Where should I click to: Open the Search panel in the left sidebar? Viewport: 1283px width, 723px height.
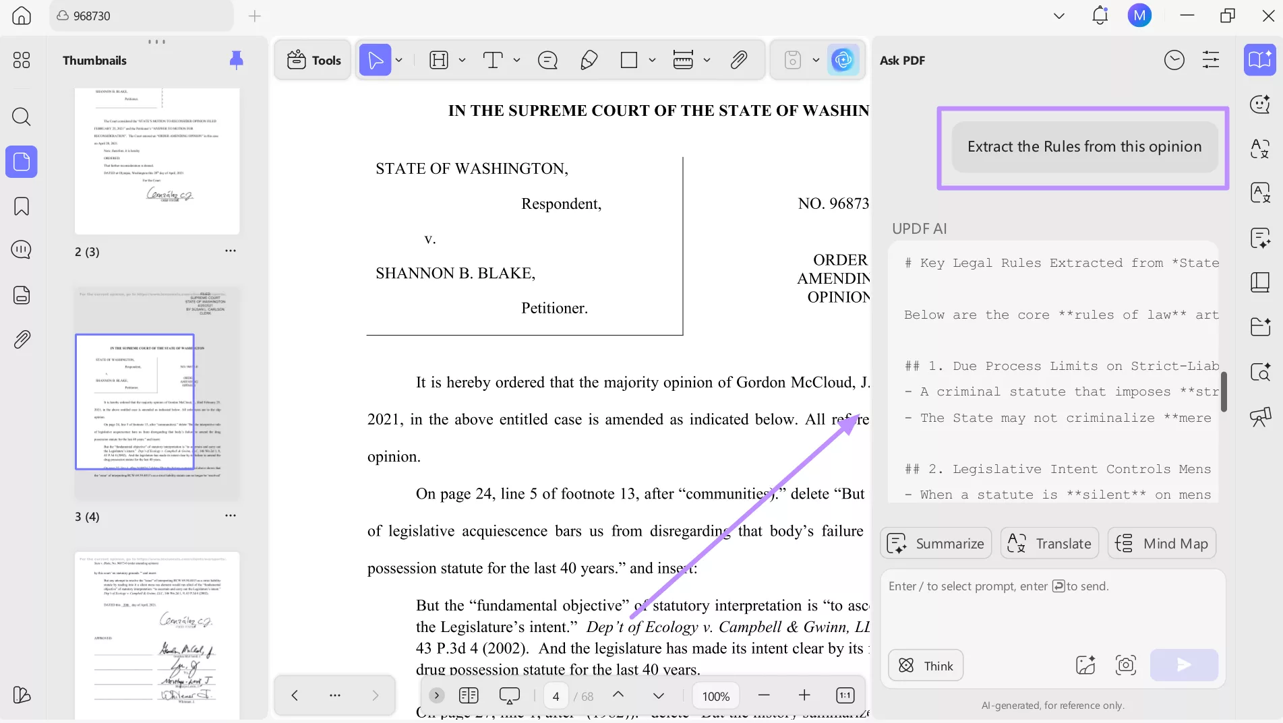pos(21,117)
